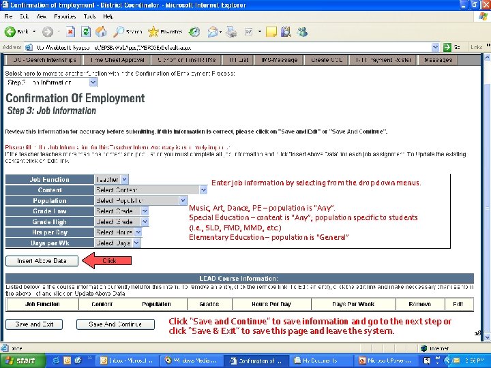Image resolution: width=491 pixels, height=368 pixels.
Task: Click the Links toolbar label
Action: (476, 47)
